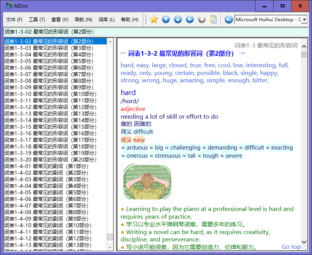Open the 帮助 (H) menu

pos(130,20)
